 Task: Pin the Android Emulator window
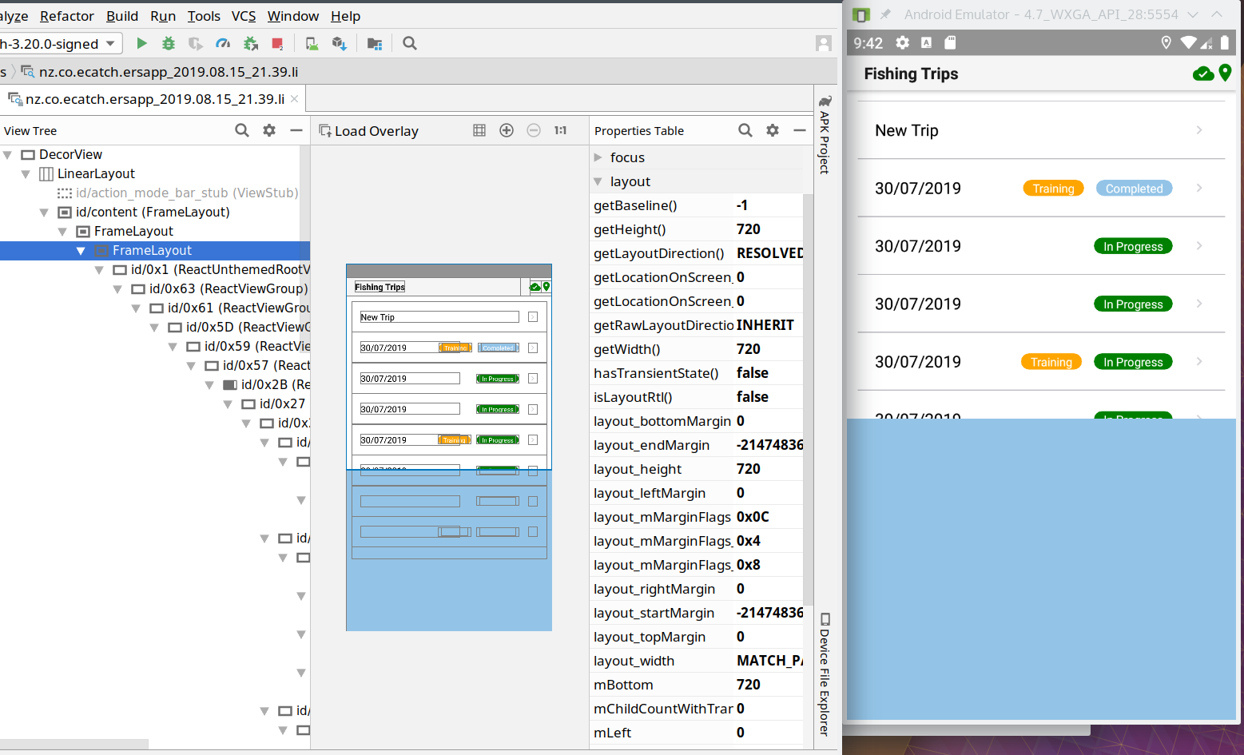(885, 14)
